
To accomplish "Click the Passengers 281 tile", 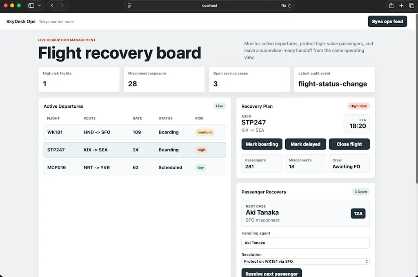I will click(x=262, y=164).
